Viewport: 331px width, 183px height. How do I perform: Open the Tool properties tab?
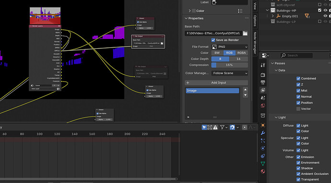pyautogui.click(x=263, y=65)
